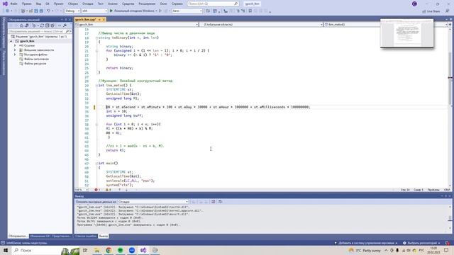Switch to the gpsch_lkm.cpp editor tab
Image resolution: width=454 pixels, height=255 pixels.
click(86, 19)
